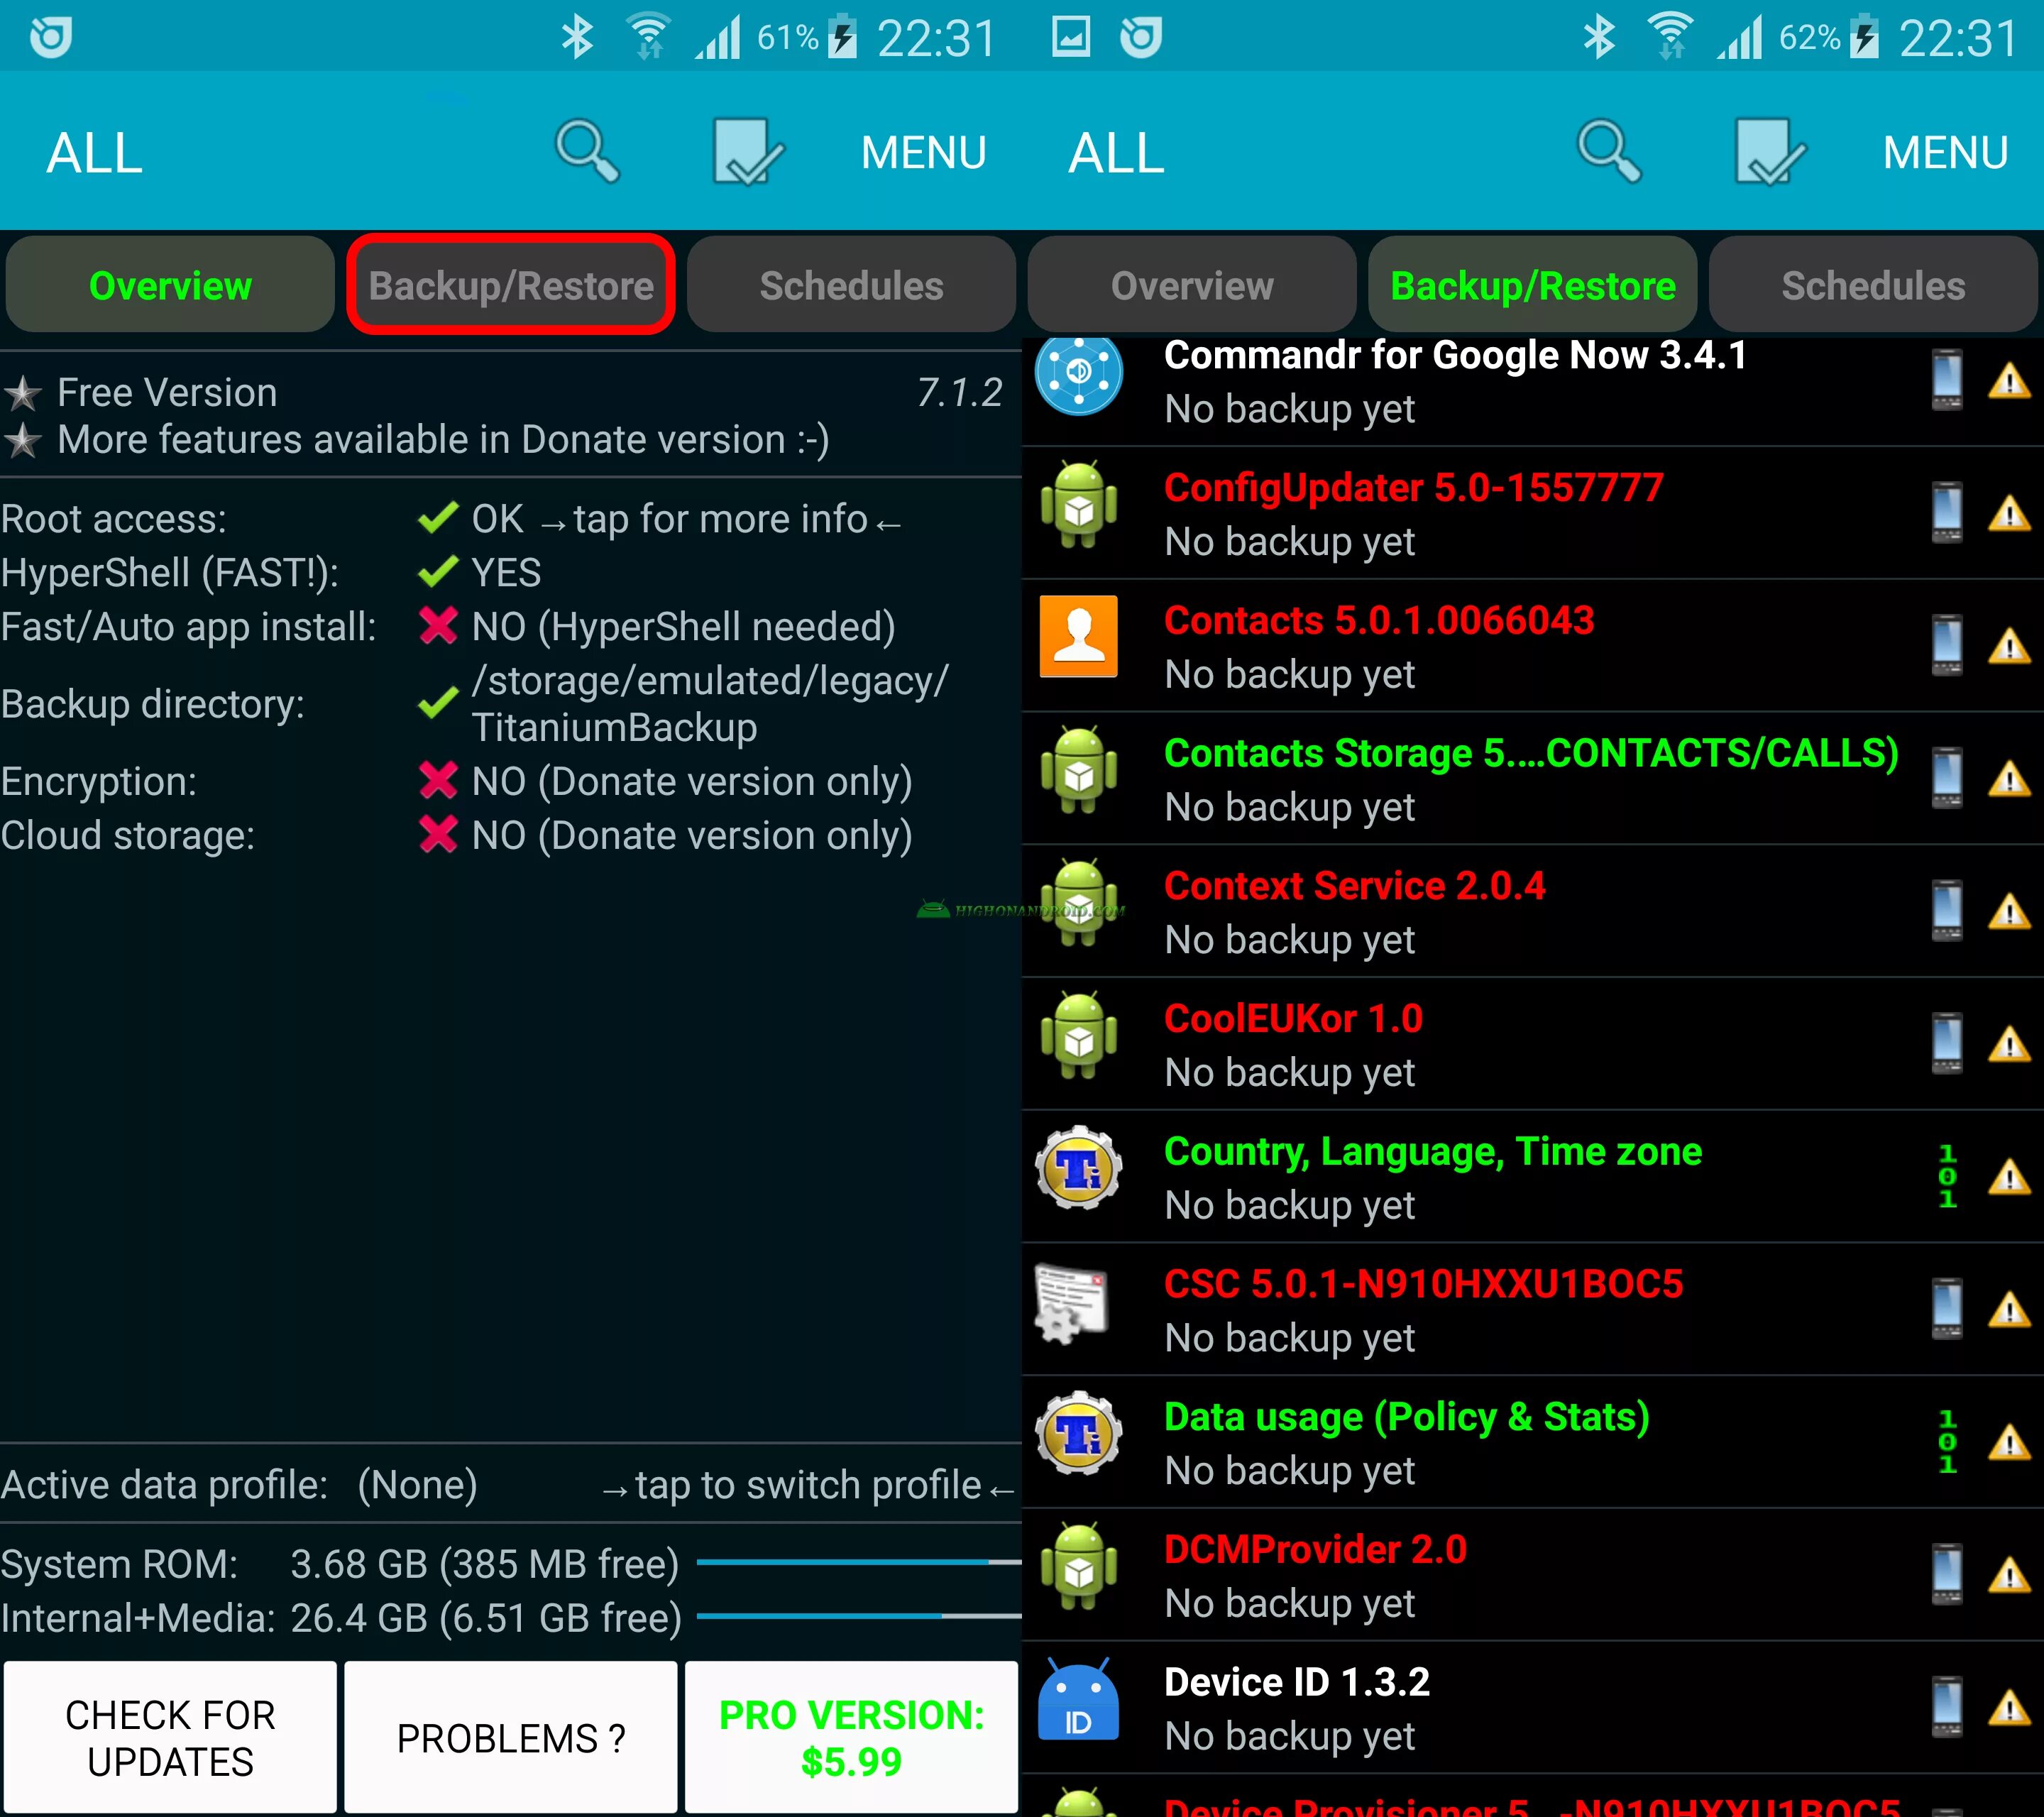
Task: Open the Backup/Restore tab outlined in red
Action: [511, 285]
